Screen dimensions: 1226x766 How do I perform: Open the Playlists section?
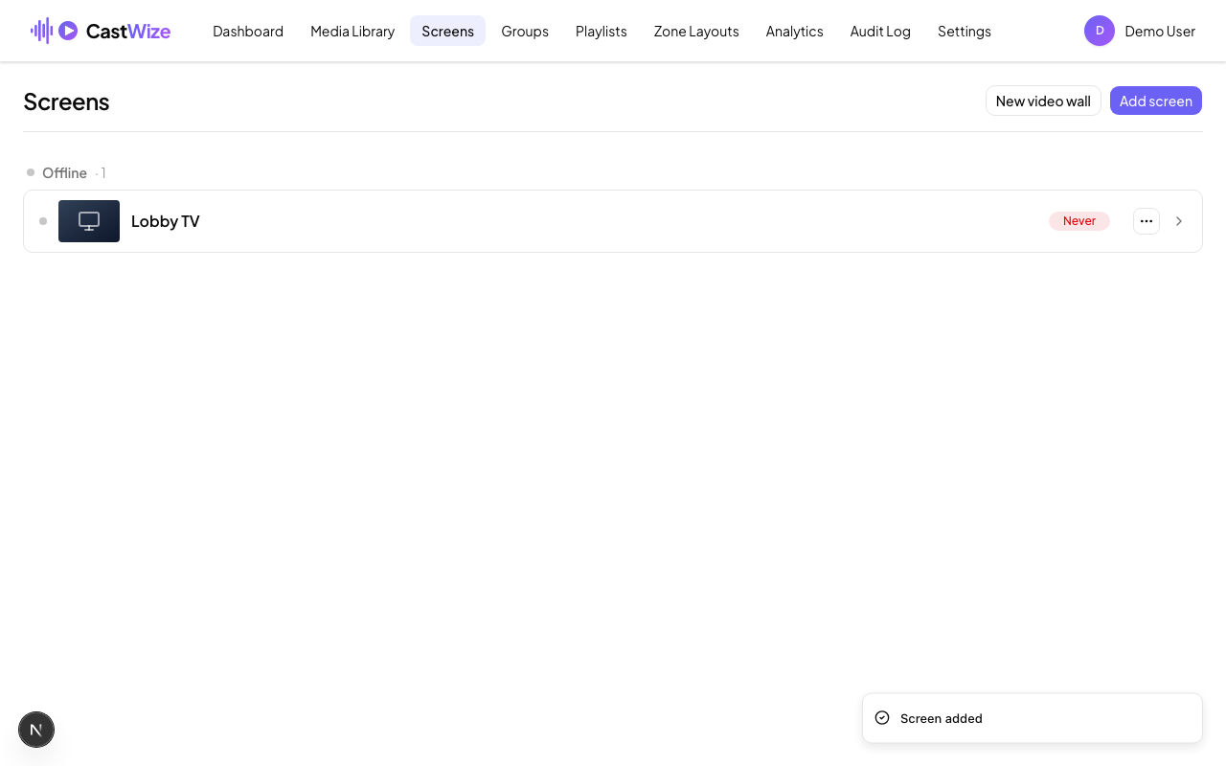(x=602, y=31)
